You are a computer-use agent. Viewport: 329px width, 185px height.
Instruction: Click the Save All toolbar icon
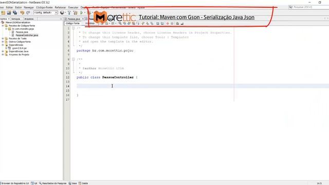point(15,13)
